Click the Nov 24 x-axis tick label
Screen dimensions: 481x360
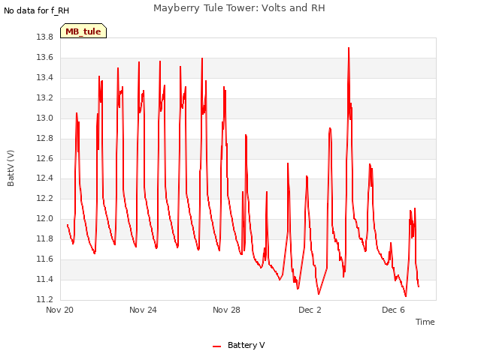point(143,310)
